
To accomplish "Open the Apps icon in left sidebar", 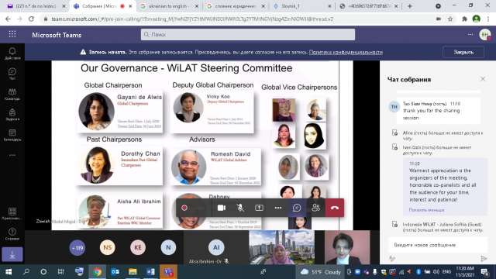I will point(12,214).
